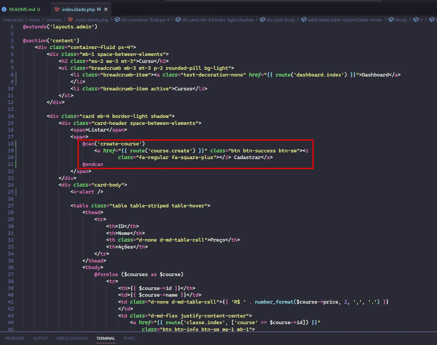Select the PORTS panel tab
This screenshot has height=345, width=437.
tap(129, 338)
